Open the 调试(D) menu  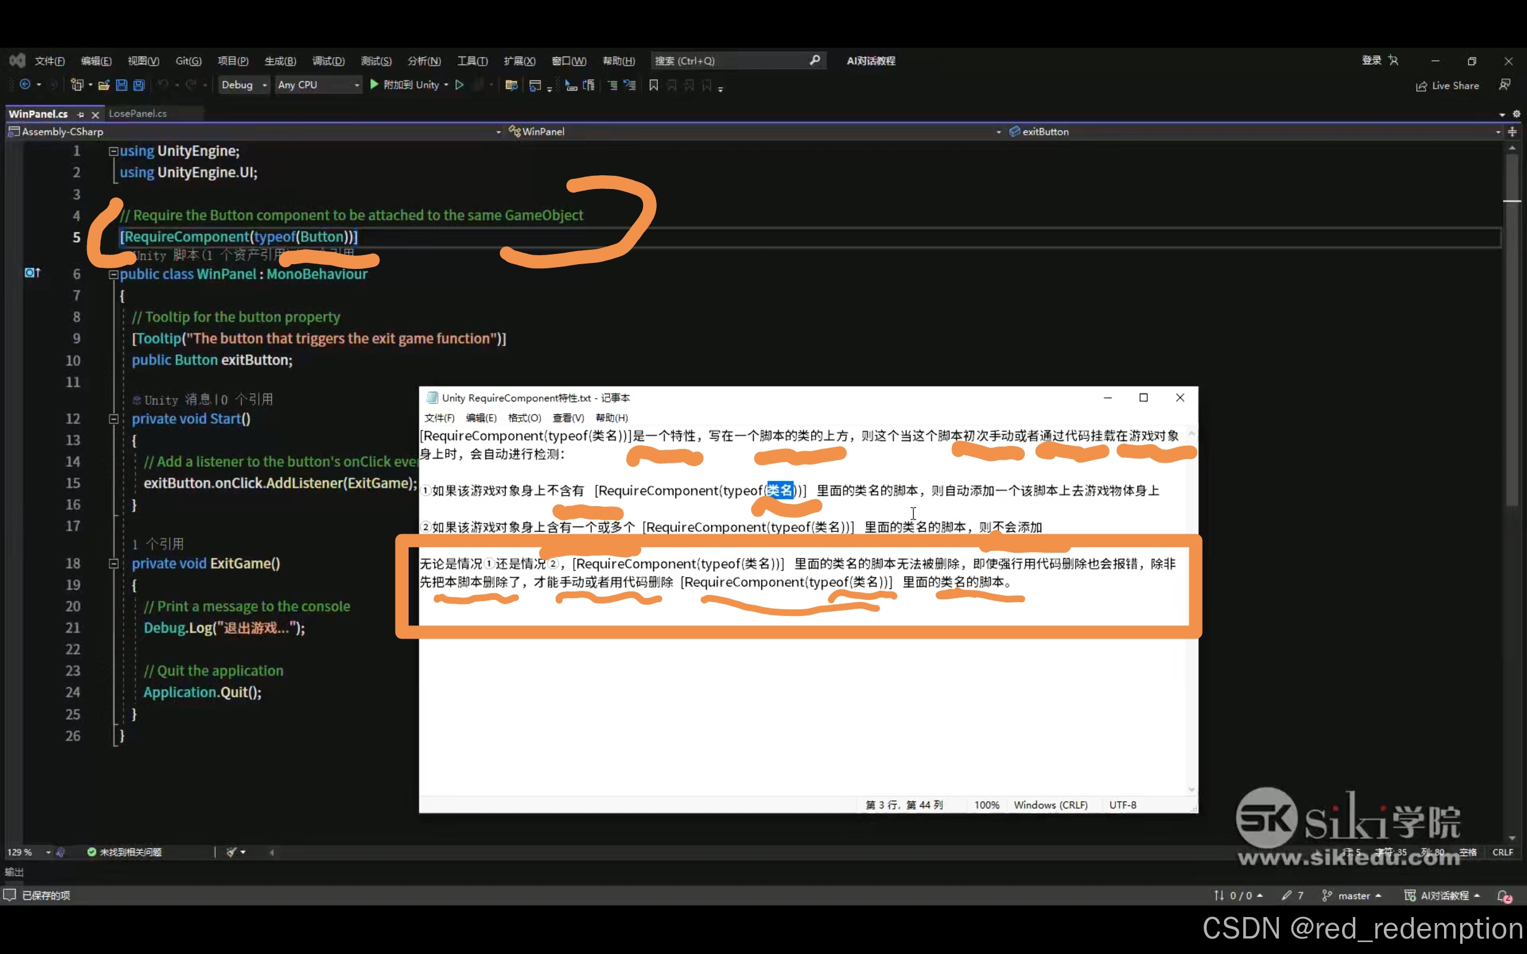328,61
